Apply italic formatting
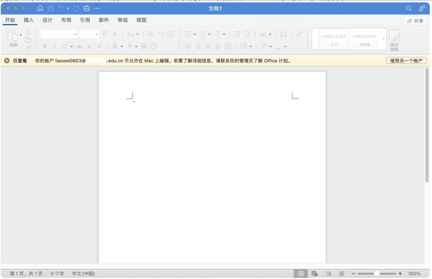This screenshot has width=432, height=279. (x=55, y=46)
